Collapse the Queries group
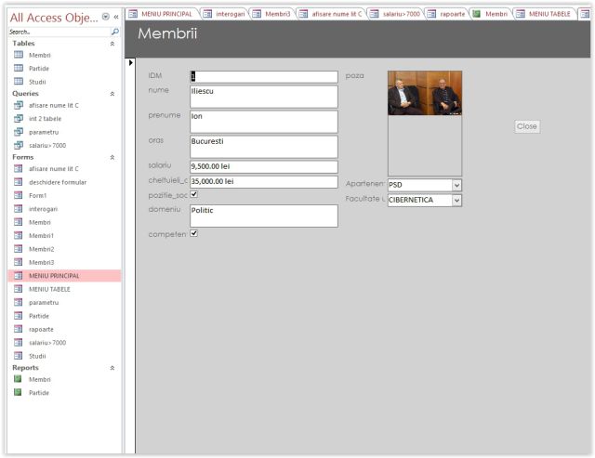 pos(112,94)
